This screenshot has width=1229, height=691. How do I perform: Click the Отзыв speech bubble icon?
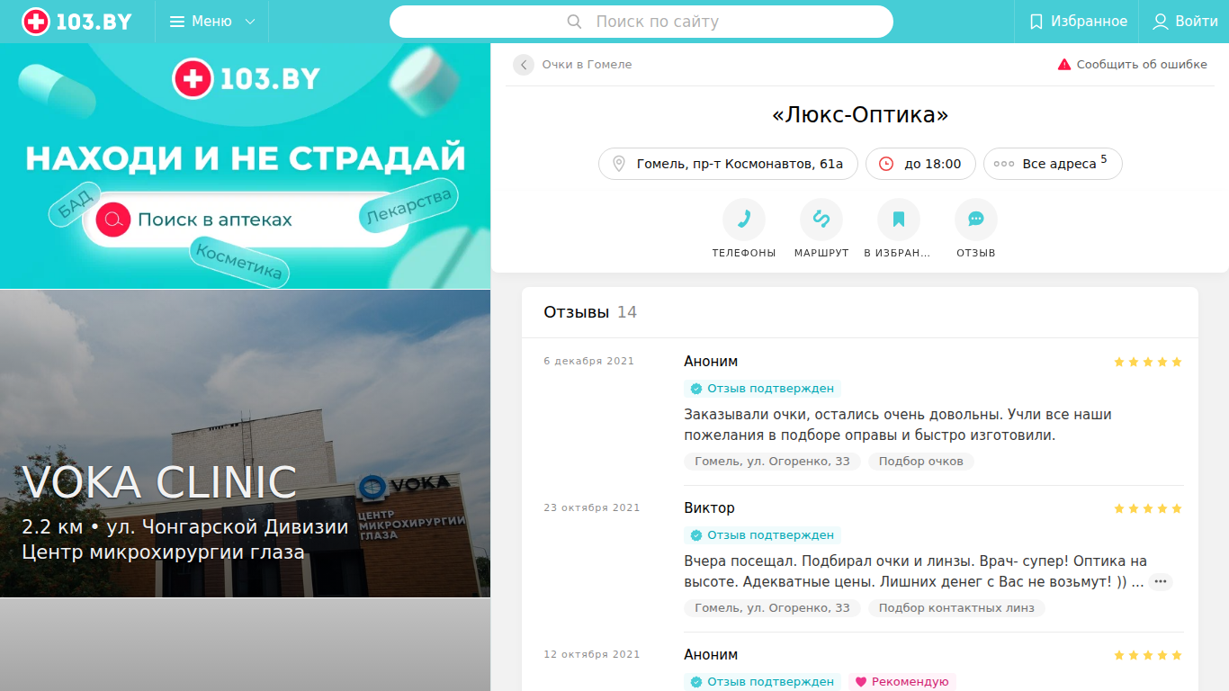pos(976,220)
